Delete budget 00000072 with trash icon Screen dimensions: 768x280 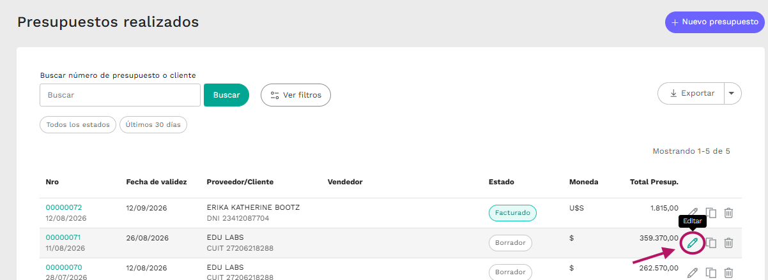coord(728,213)
